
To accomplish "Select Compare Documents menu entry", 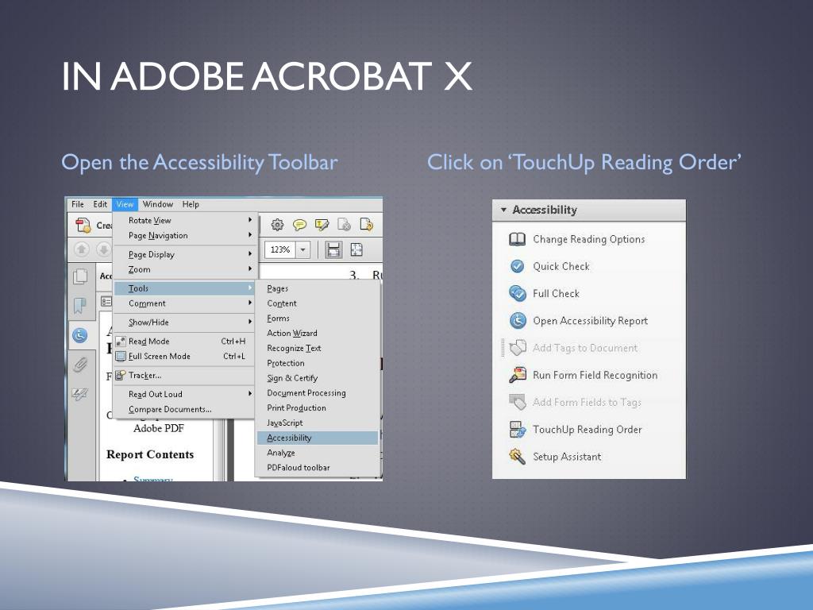I will (x=184, y=409).
